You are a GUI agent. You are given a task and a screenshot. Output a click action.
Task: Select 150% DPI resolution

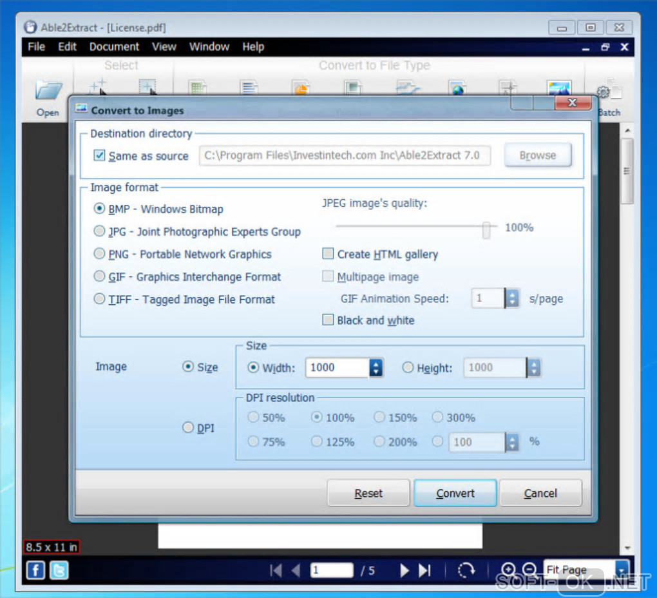point(379,417)
